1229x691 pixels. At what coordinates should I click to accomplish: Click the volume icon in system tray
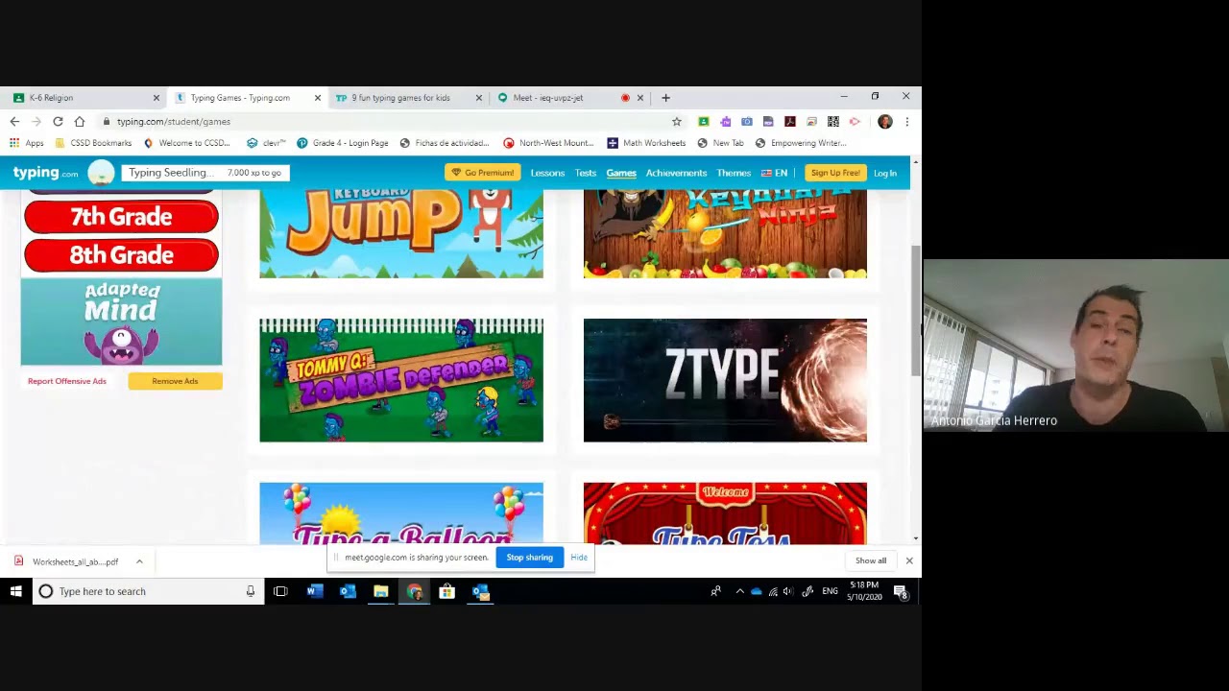point(788,591)
